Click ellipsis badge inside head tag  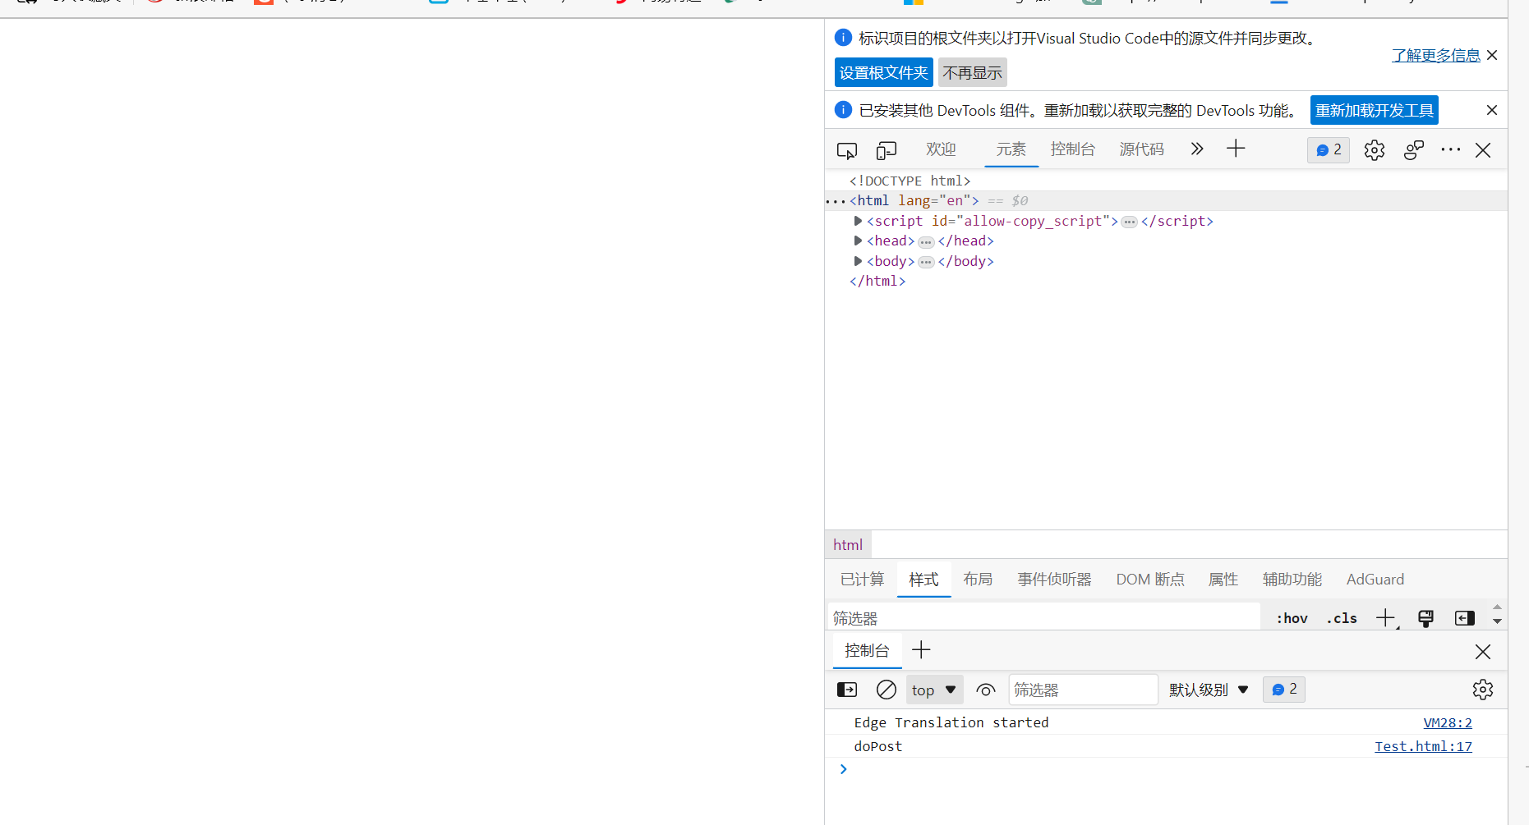coord(926,242)
